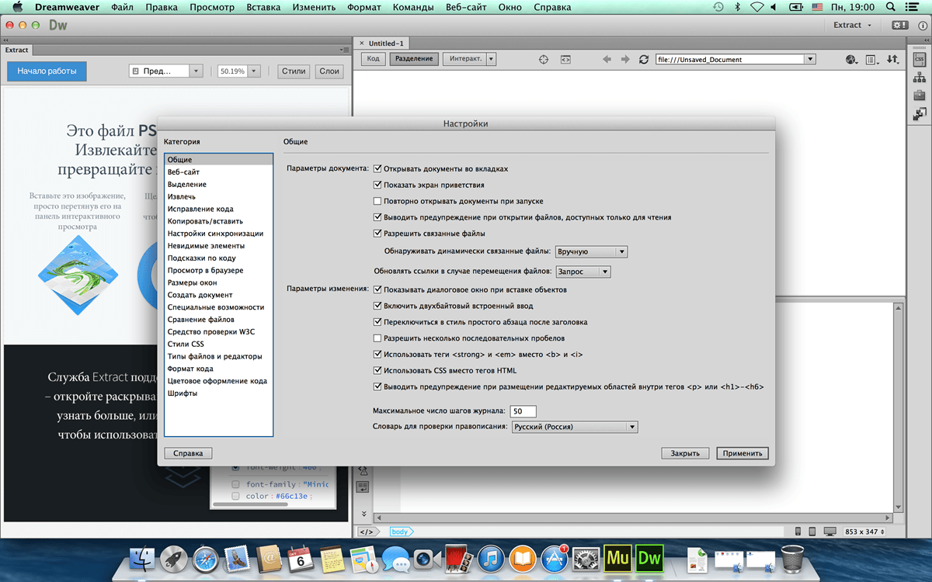Open the Insert panel icon on right dock

[920, 114]
